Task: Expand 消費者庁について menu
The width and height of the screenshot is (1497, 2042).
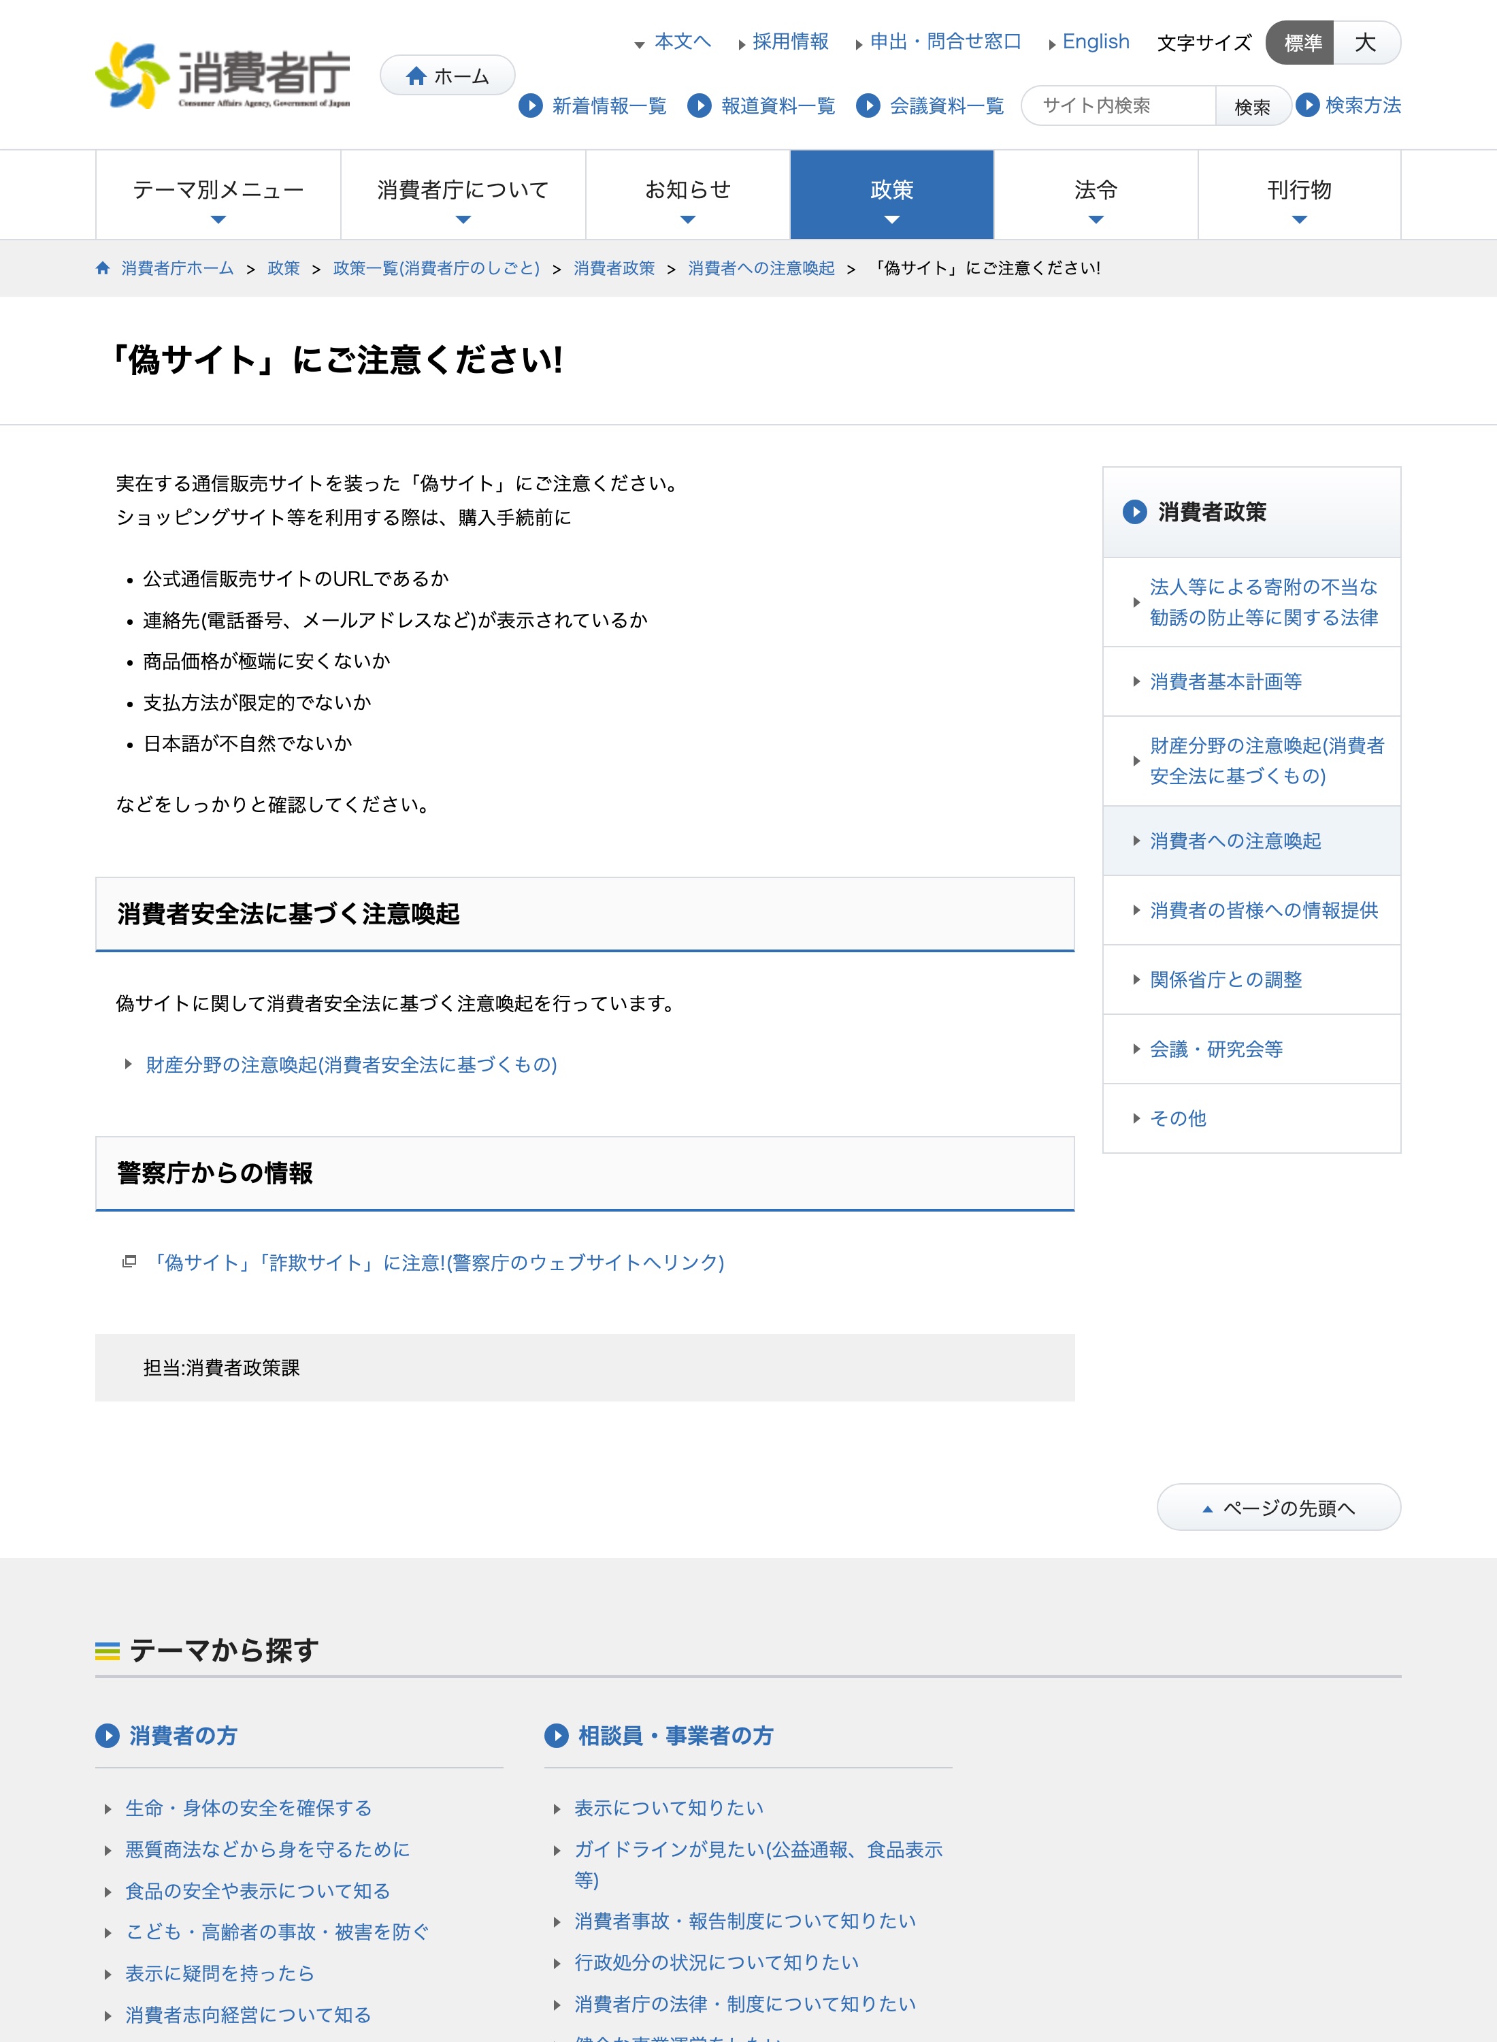Action: pos(463,195)
